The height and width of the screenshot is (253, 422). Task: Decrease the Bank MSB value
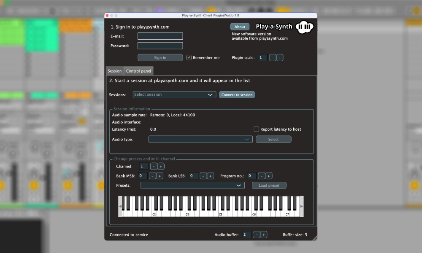pyautogui.click(x=152, y=176)
